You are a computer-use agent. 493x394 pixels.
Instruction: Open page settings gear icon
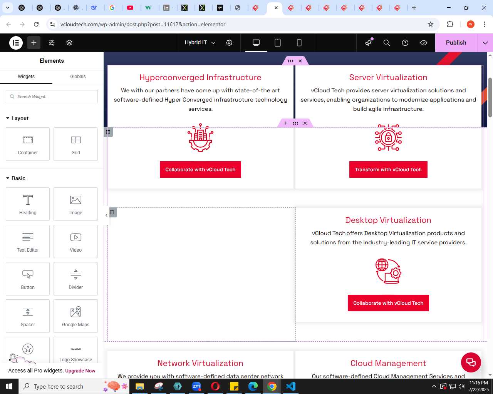229,43
